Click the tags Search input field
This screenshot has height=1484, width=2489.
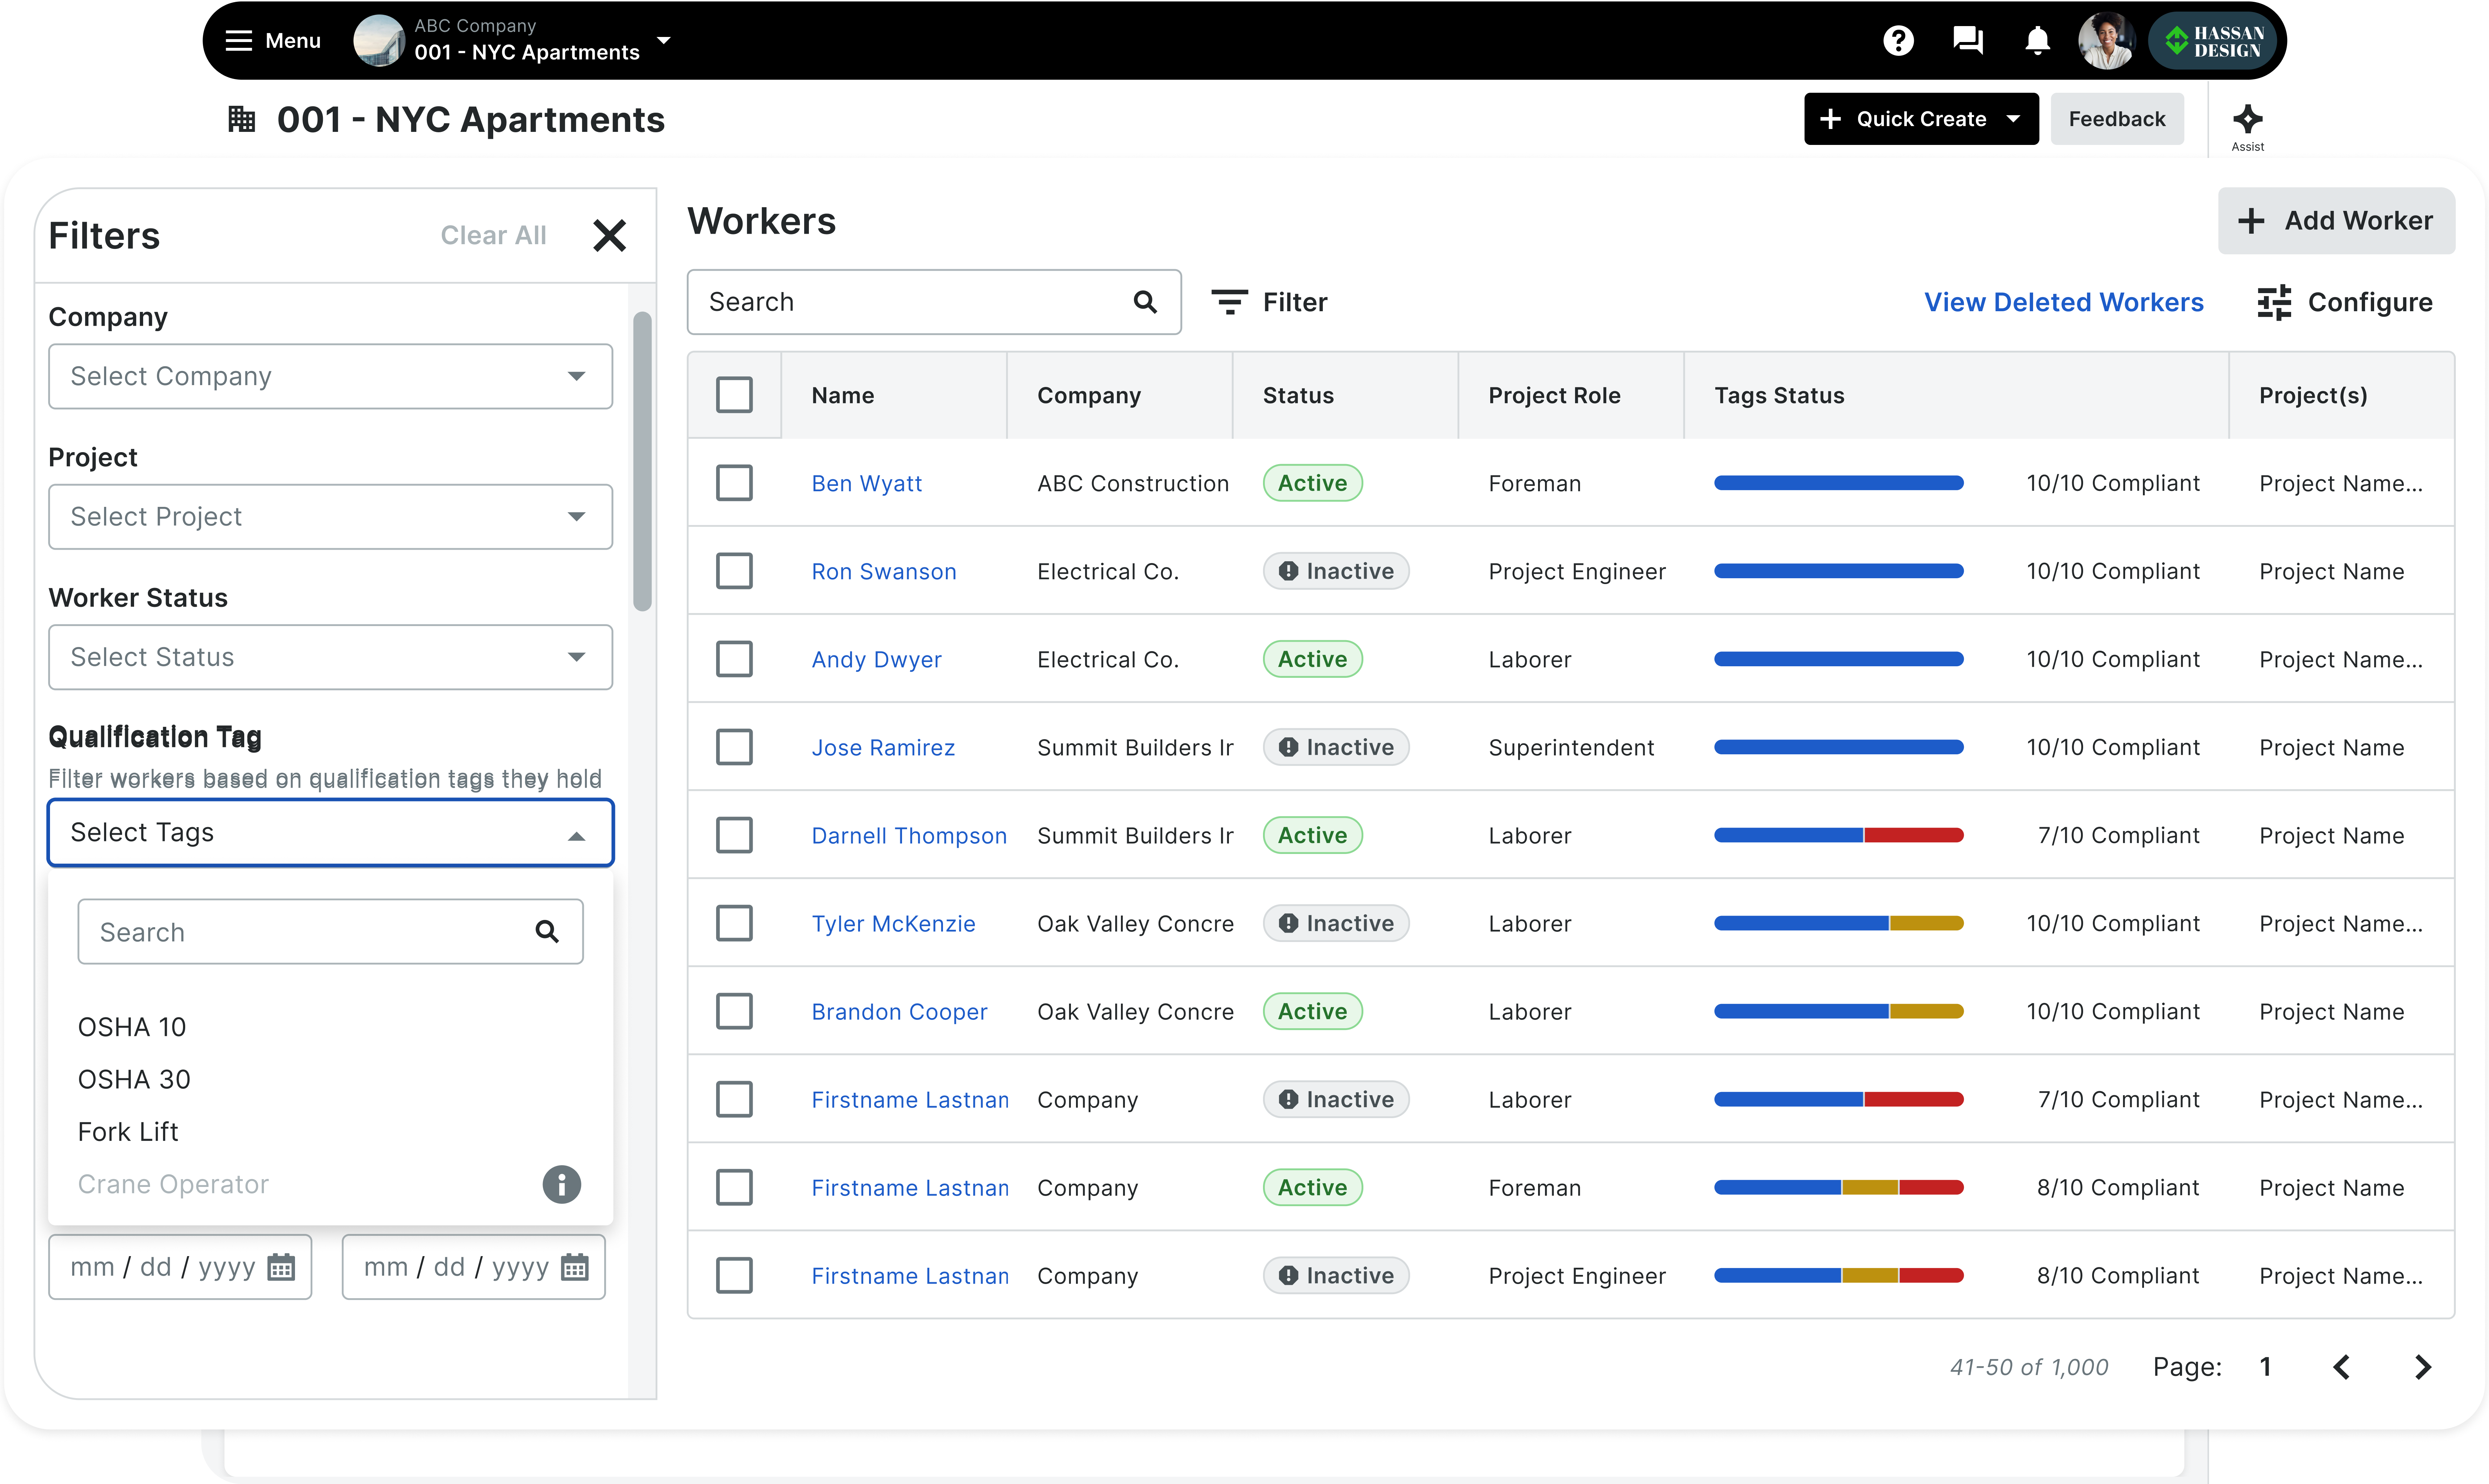[330, 932]
